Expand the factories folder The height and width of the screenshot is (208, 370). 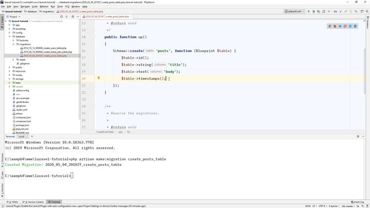coord(13,40)
